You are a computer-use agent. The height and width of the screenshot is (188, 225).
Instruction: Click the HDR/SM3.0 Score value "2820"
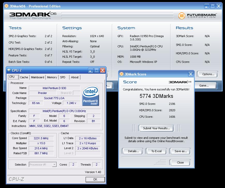pyautogui.click(x=172, y=110)
